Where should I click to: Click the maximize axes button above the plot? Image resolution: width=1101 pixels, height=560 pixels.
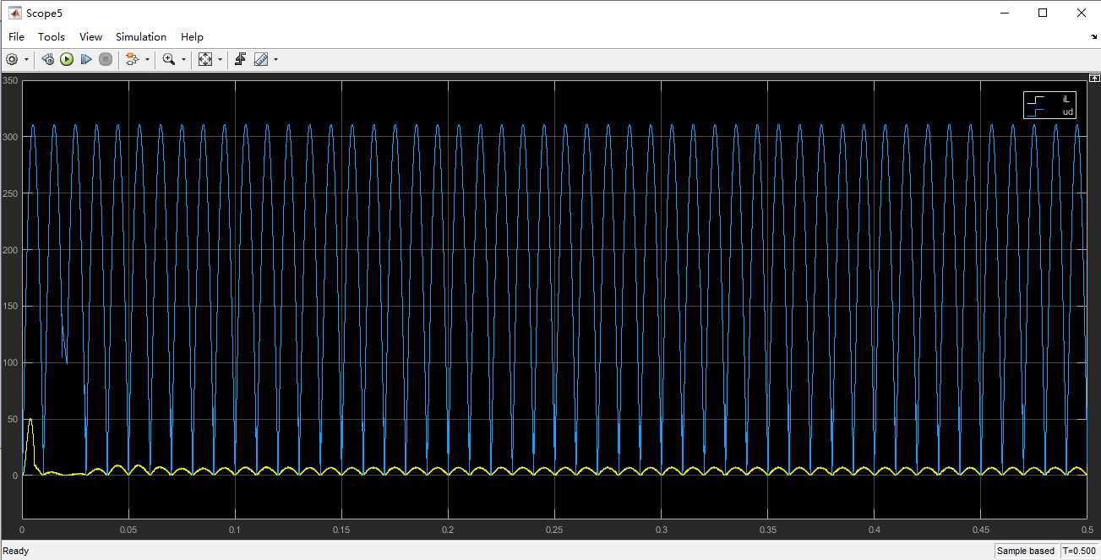(x=1094, y=78)
